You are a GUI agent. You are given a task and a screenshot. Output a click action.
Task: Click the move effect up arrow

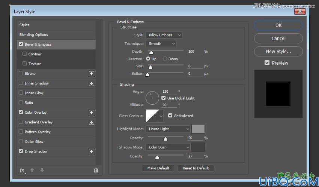32,170
